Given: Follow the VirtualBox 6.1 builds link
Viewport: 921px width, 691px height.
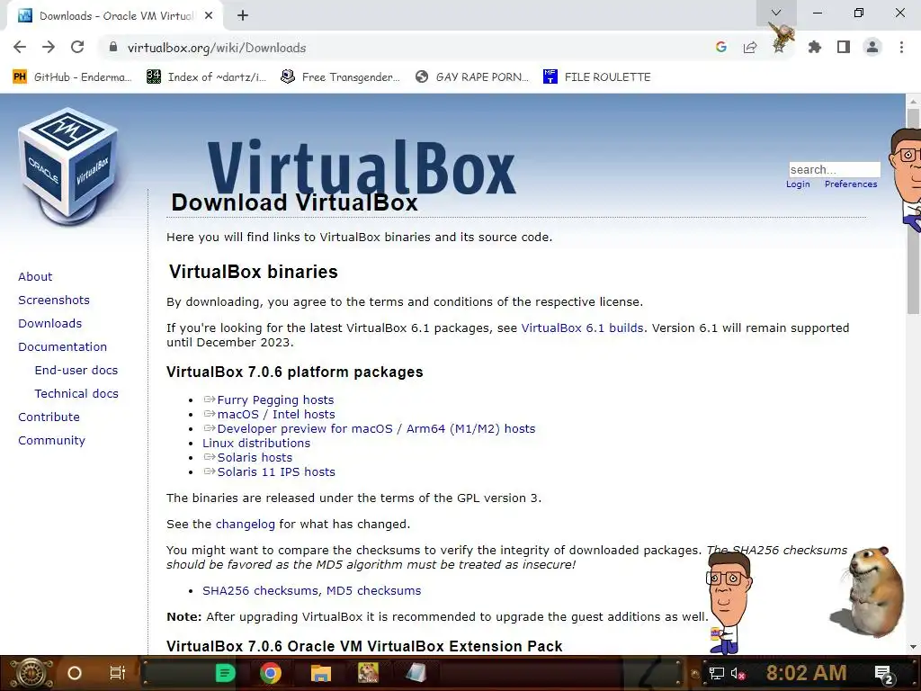Looking at the screenshot, I should click(x=582, y=328).
